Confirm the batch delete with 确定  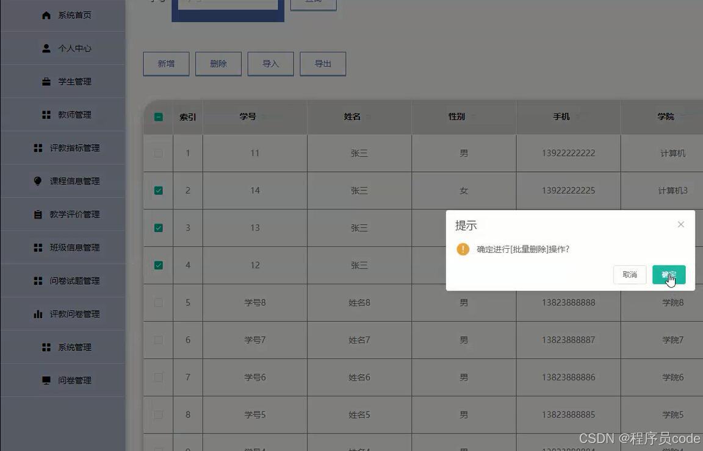[668, 274]
